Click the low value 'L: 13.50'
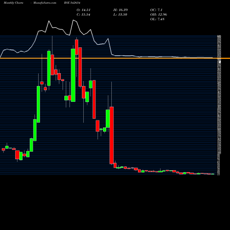Screen dimensions: 230x230 120,15
